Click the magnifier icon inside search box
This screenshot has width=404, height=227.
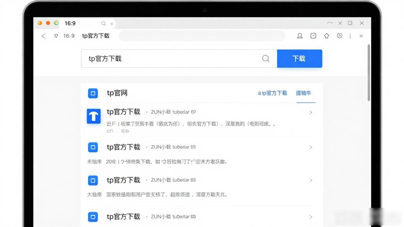266,58
